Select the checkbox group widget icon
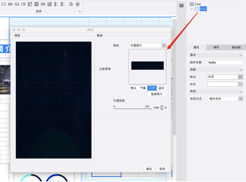 tap(63, 4)
